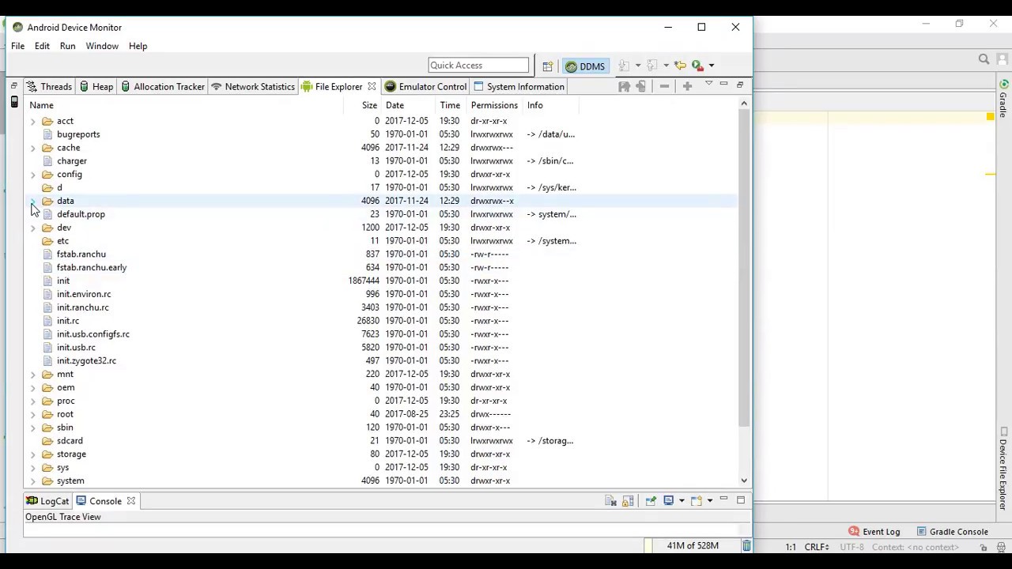Open the System Information tab
The width and height of the screenshot is (1012, 569).
click(x=519, y=87)
